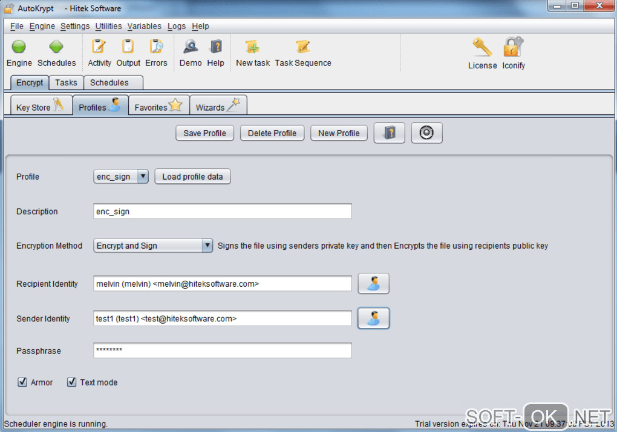
Task: Open profile help book button
Action: 389,133
